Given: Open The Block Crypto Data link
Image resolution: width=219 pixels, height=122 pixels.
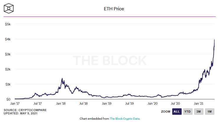Looking at the screenshot, I should click(x=125, y=118).
